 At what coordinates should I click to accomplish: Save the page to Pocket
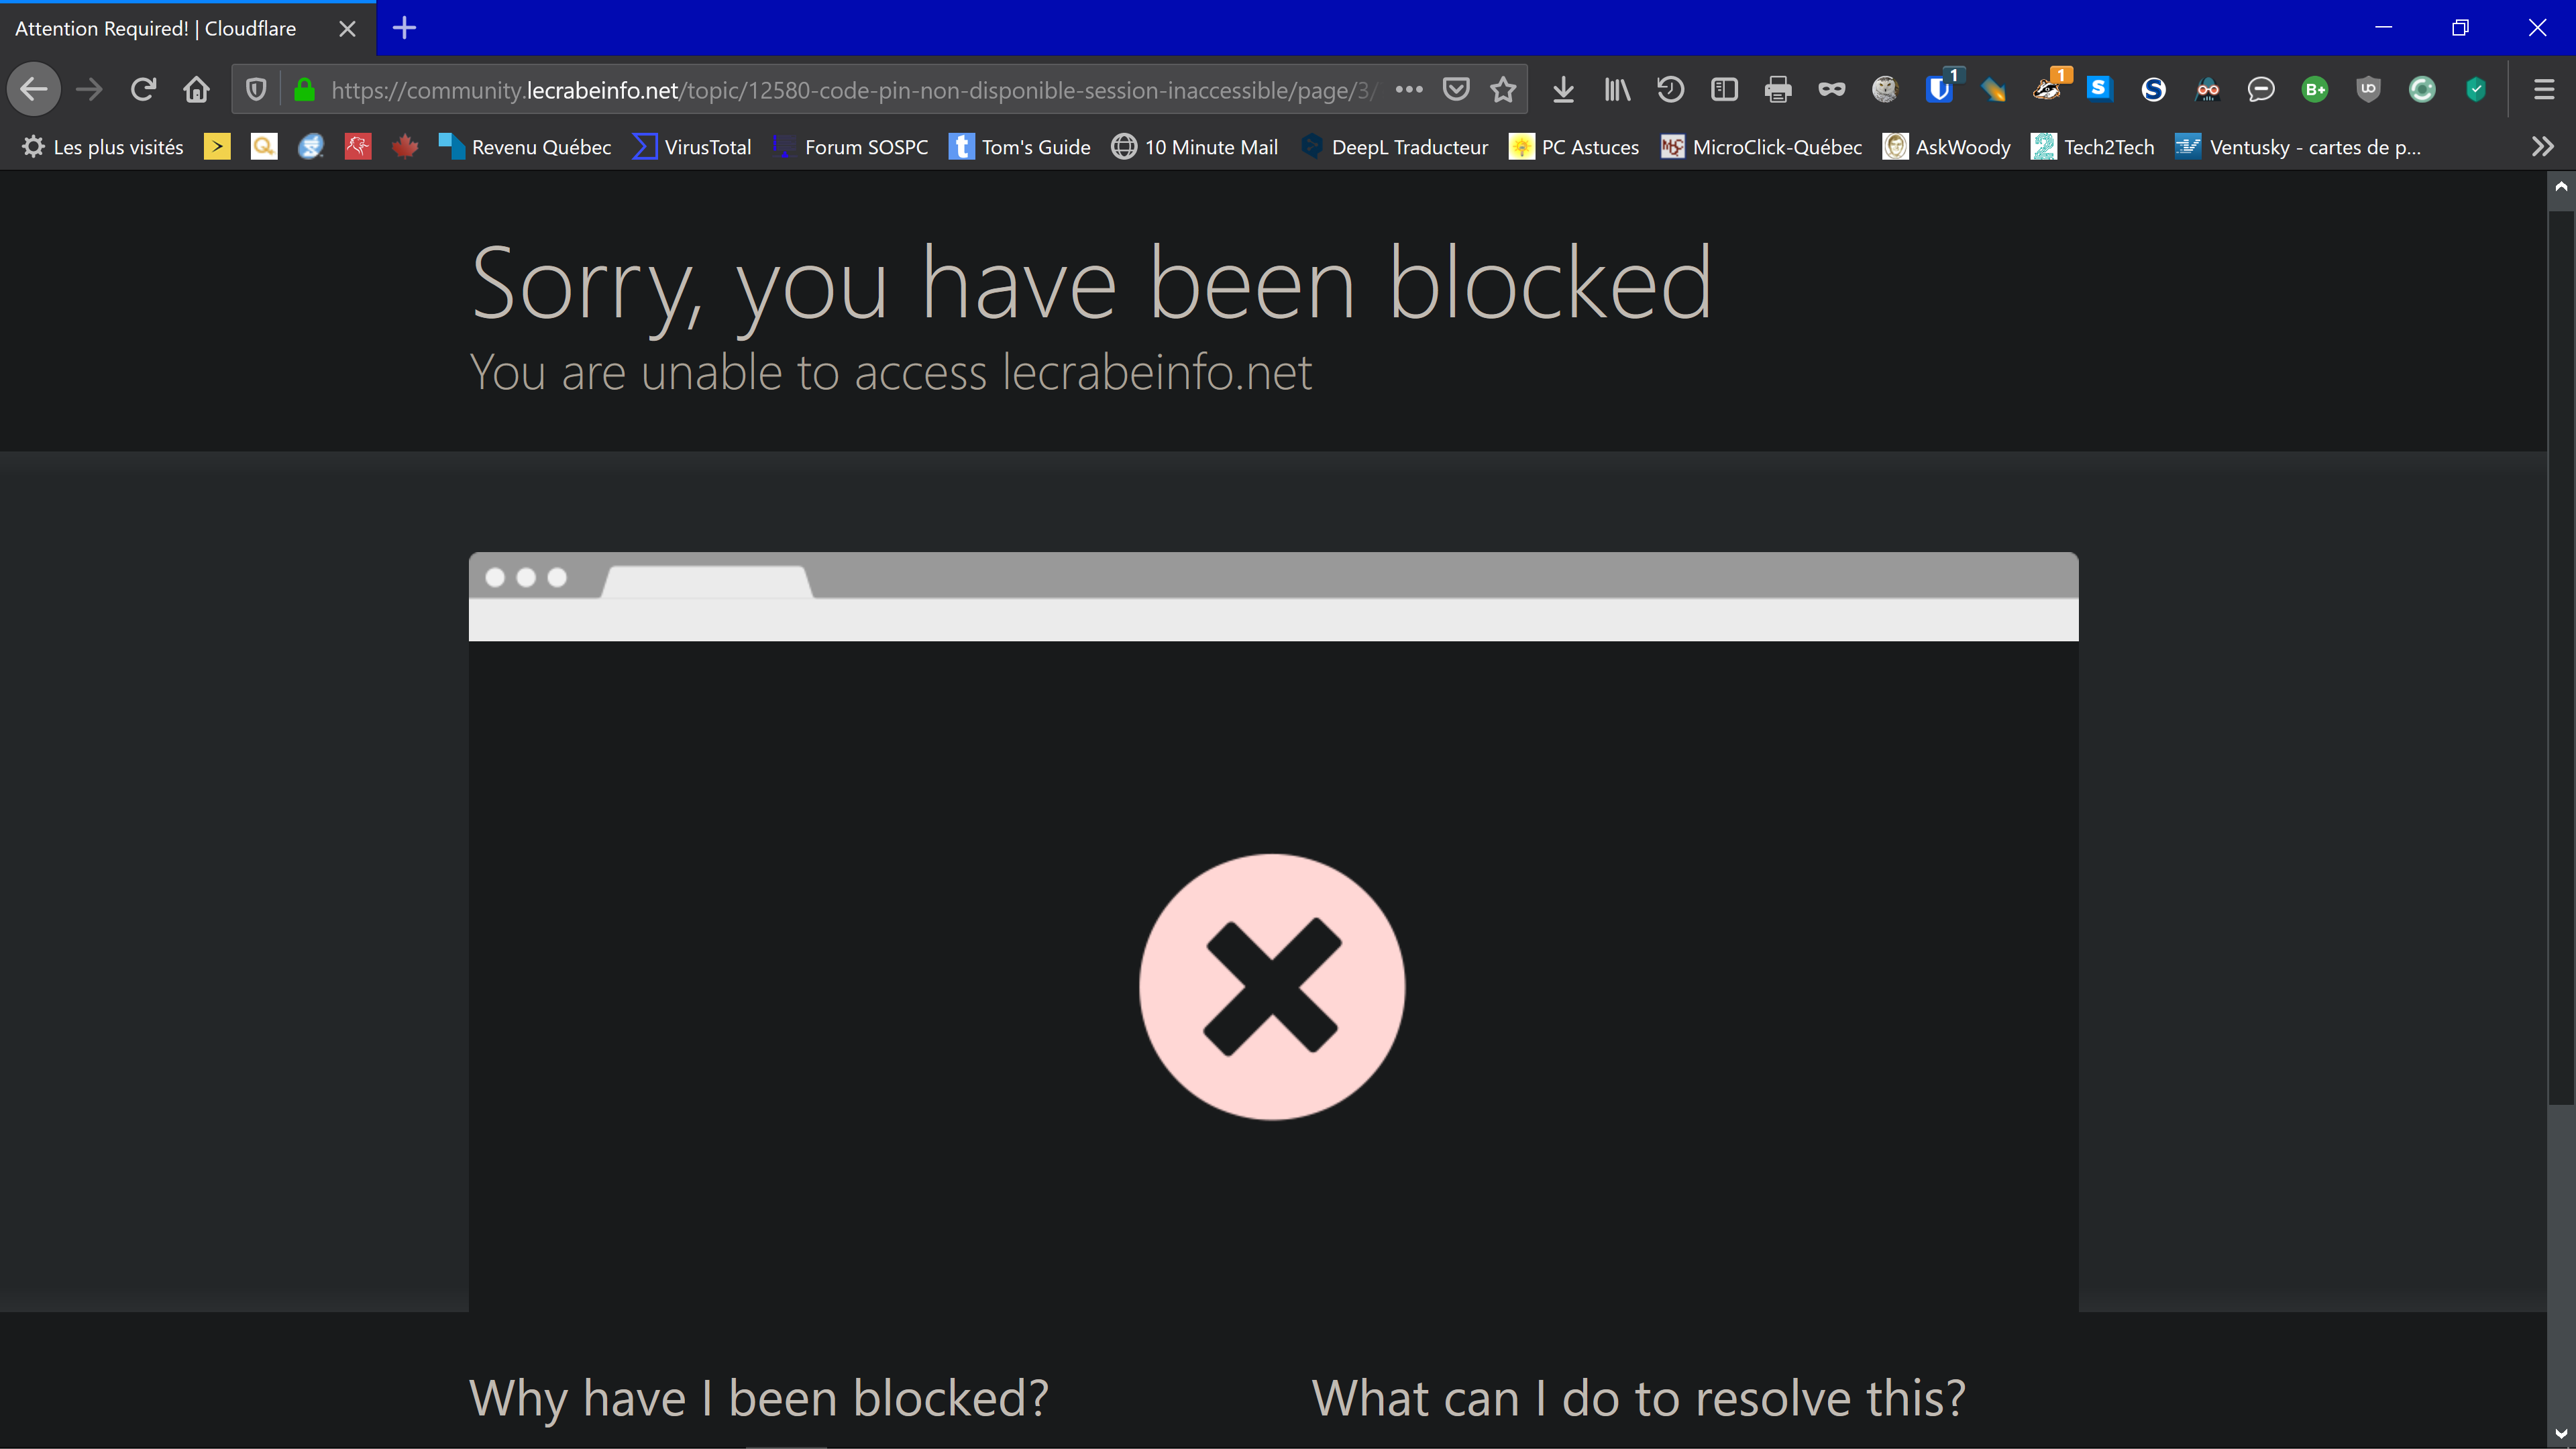(x=1456, y=90)
